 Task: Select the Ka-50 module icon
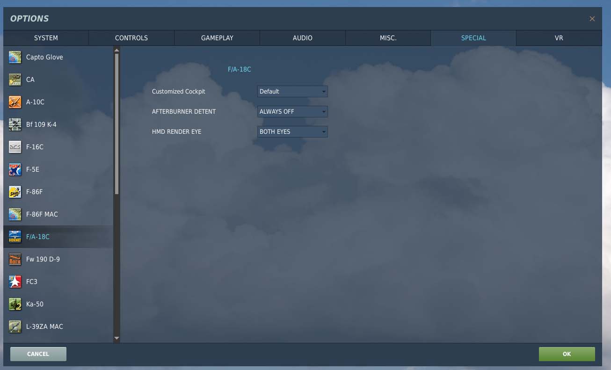15,304
